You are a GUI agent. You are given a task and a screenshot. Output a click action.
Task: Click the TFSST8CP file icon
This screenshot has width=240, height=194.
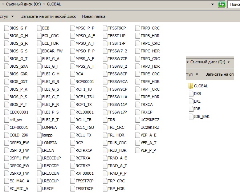[72, 189]
